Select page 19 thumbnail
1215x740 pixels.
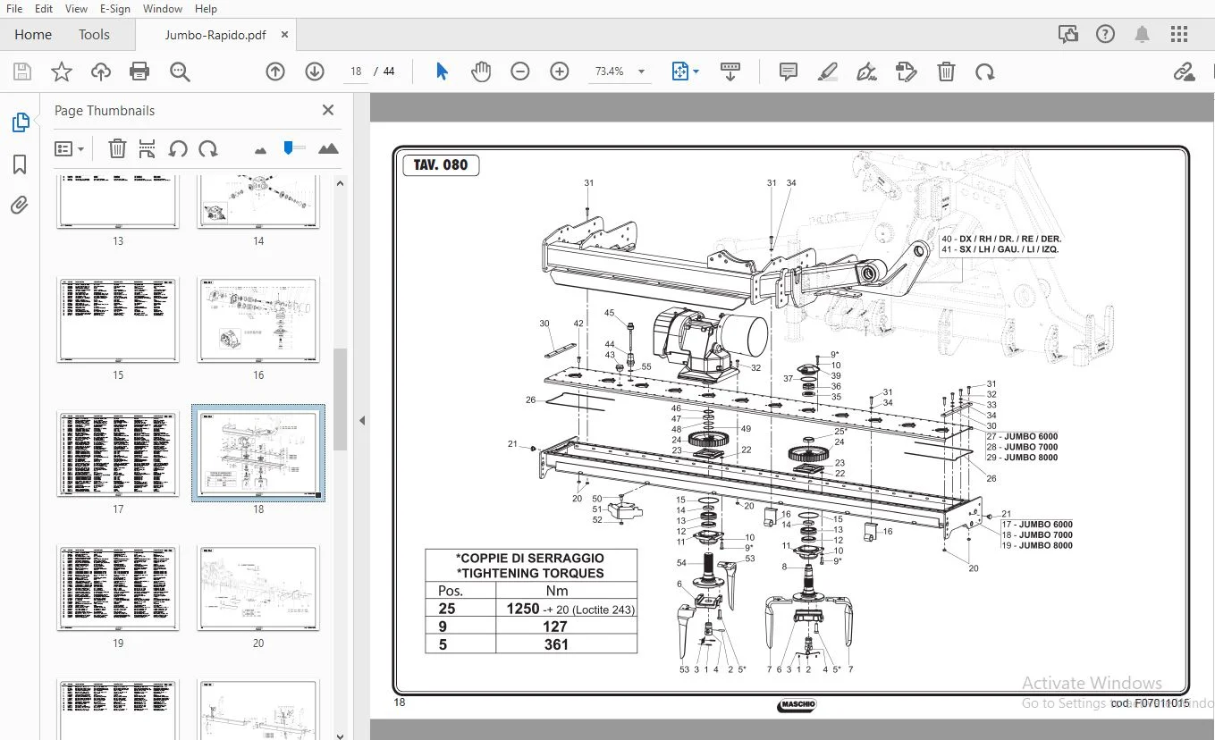(x=118, y=588)
